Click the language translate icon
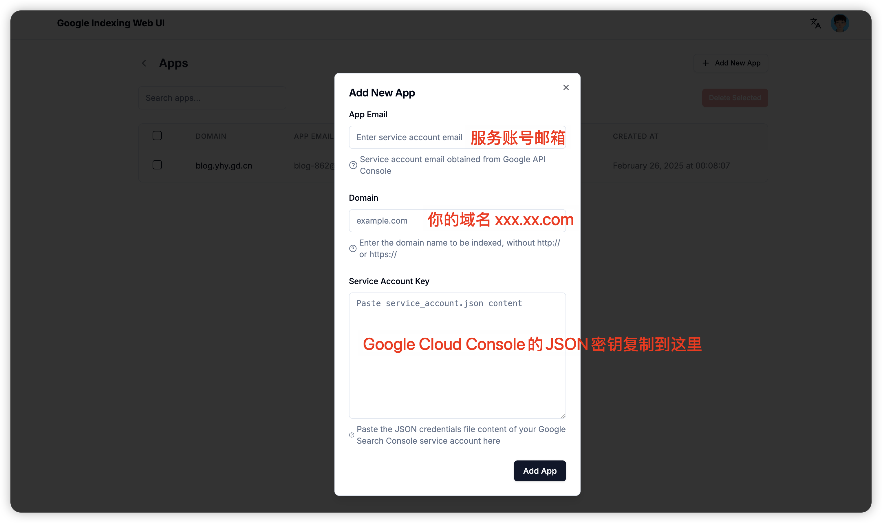The height and width of the screenshot is (523, 882). [815, 23]
